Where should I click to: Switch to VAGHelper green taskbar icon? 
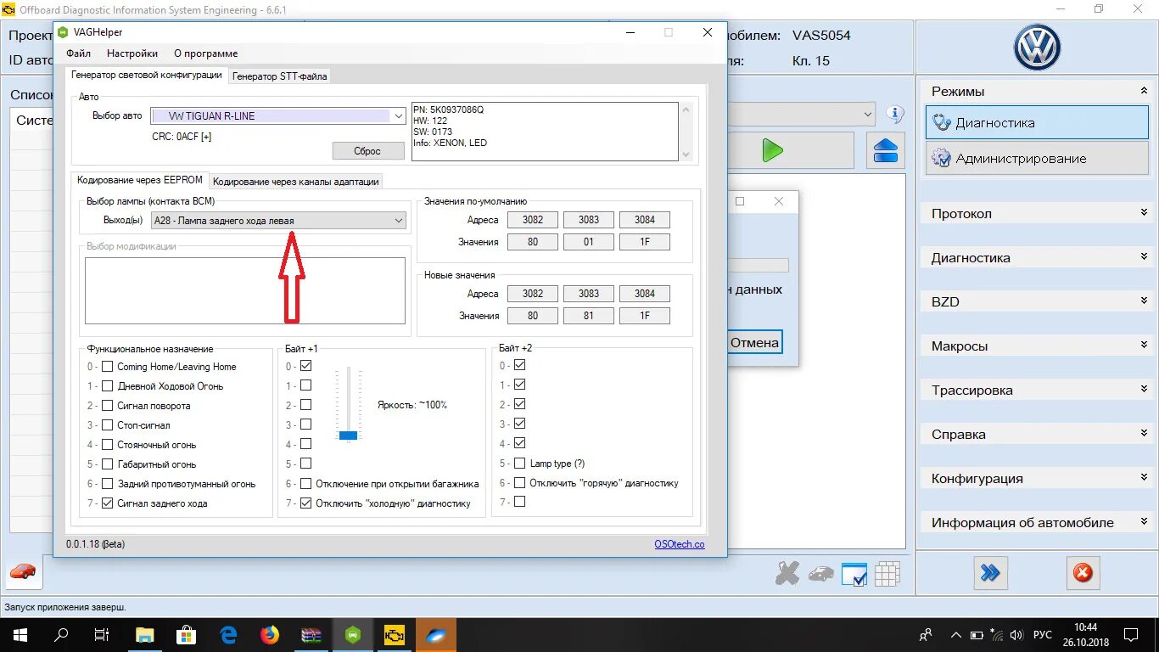[x=353, y=634]
